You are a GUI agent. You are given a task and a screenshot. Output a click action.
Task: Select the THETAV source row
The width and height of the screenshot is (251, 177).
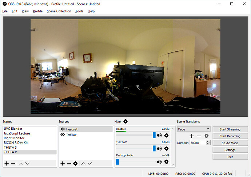click(x=86, y=134)
